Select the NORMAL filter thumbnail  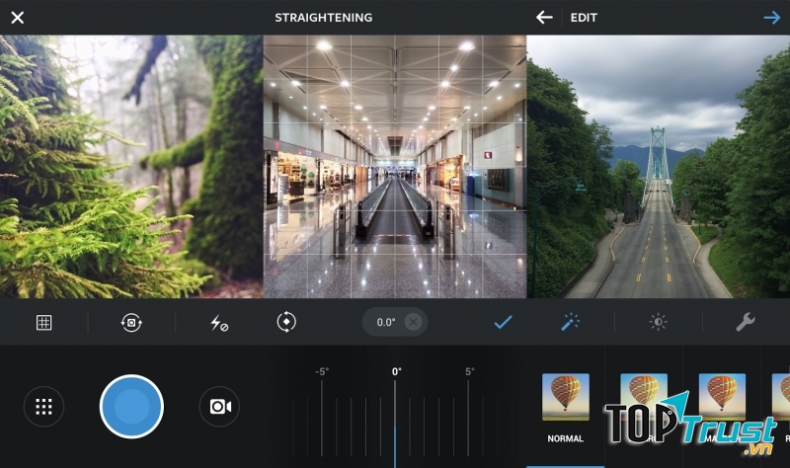point(566,397)
